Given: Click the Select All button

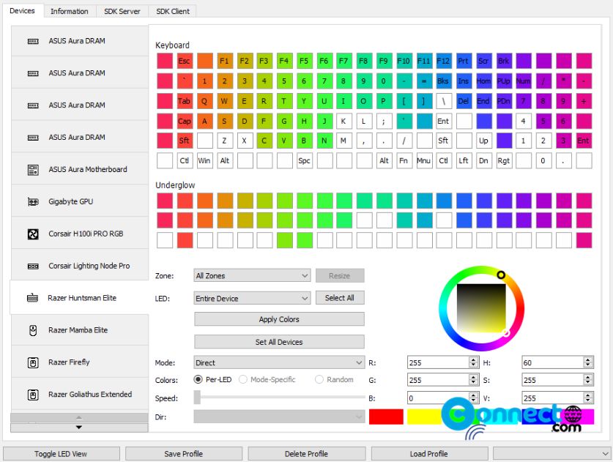Looking at the screenshot, I should pos(340,298).
